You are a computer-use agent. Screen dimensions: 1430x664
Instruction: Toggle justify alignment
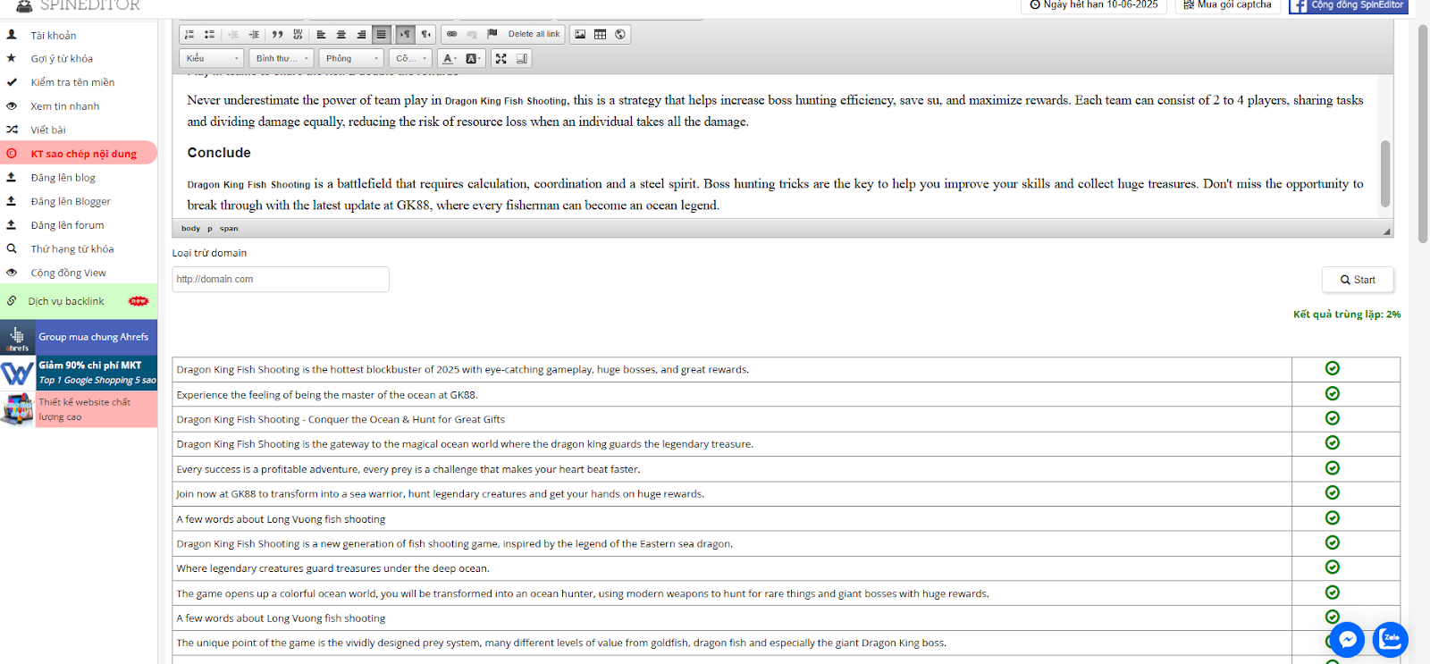point(382,34)
